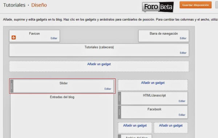The image size is (218, 138).
Task: Click the Facebook gadget title
Action: pos(154,109)
